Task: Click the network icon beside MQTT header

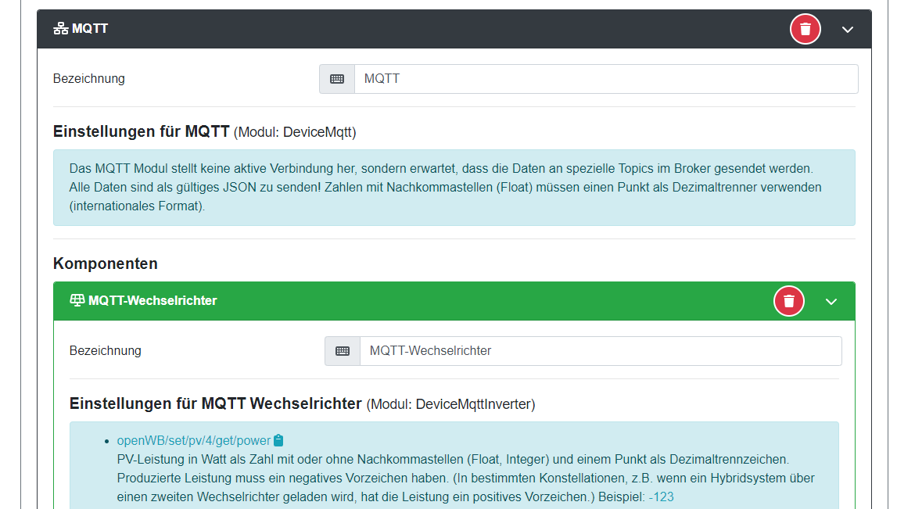Action: tap(61, 29)
